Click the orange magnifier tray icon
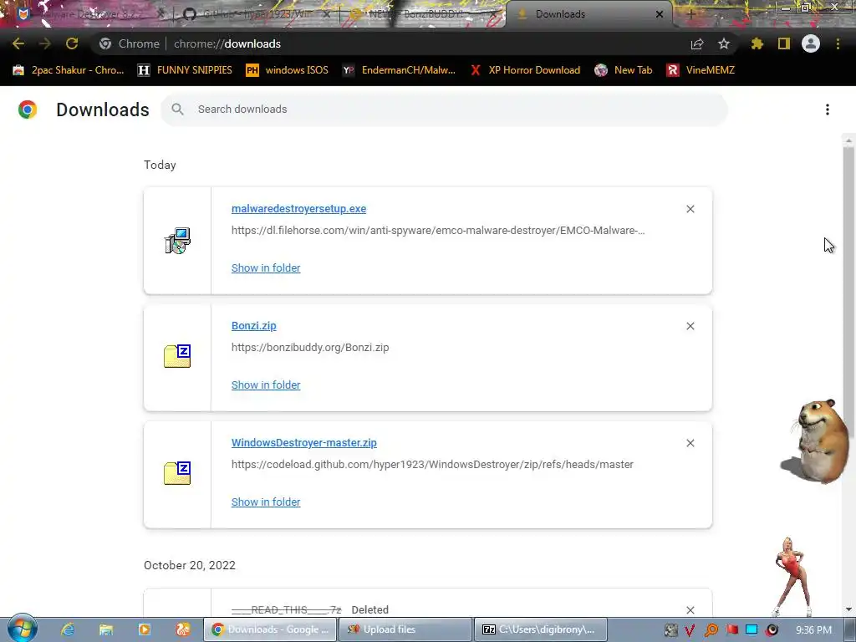 (711, 630)
